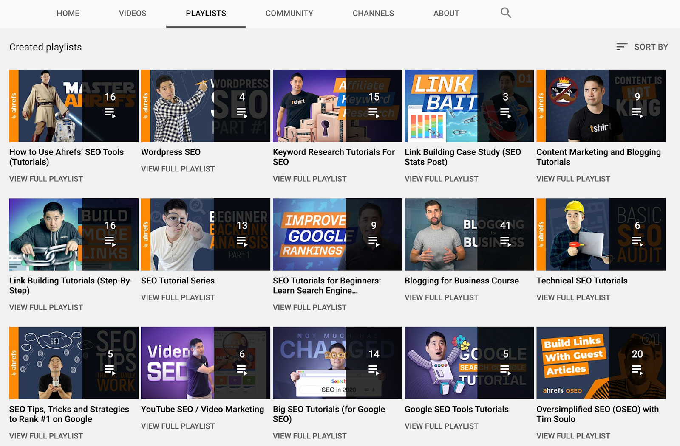This screenshot has width=680, height=446.
Task: Open the full Keyword Research Tutorials playlist
Action: pyautogui.click(x=309, y=179)
